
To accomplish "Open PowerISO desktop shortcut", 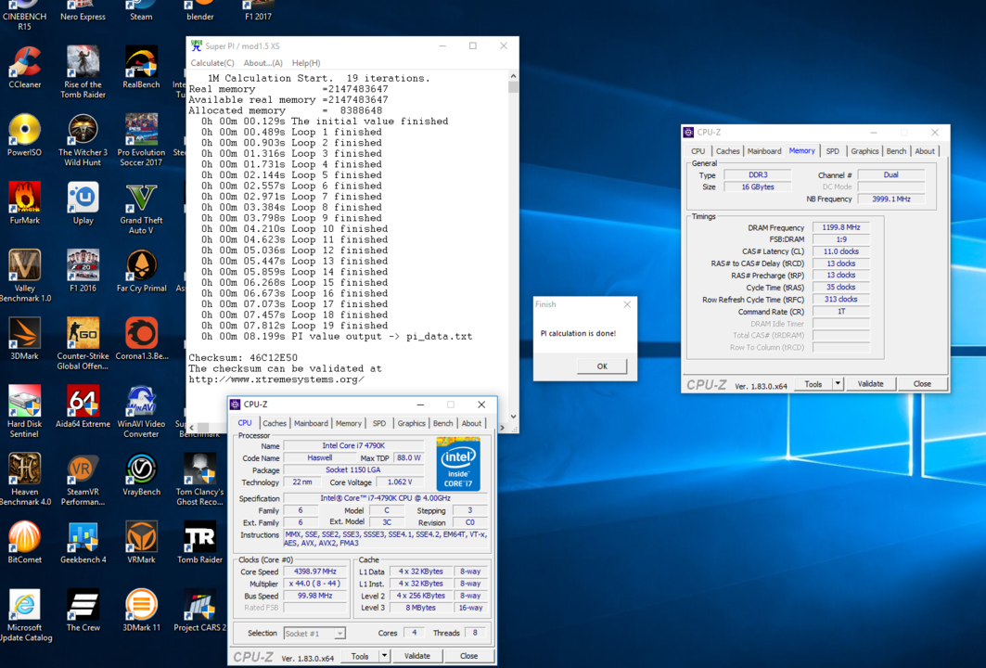I will click(24, 135).
